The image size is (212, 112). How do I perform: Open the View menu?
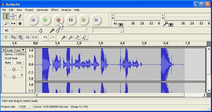pos(19,10)
